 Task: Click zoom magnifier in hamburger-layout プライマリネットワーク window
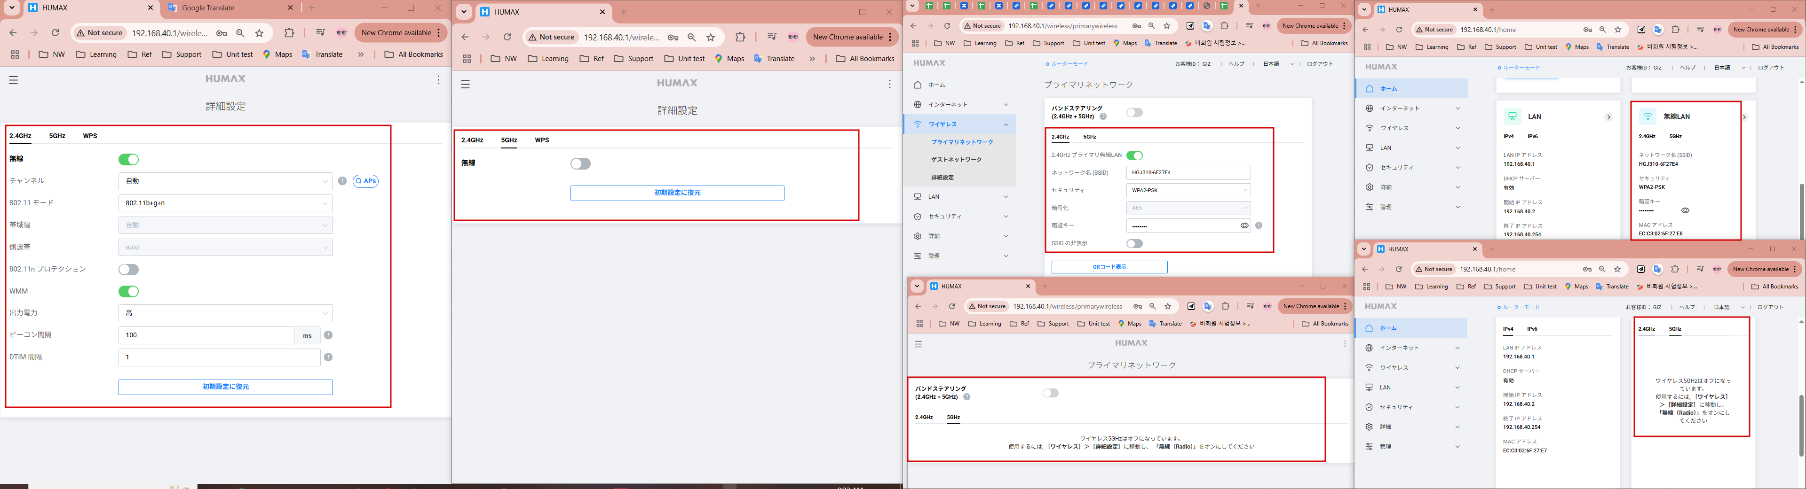pyautogui.click(x=1152, y=306)
